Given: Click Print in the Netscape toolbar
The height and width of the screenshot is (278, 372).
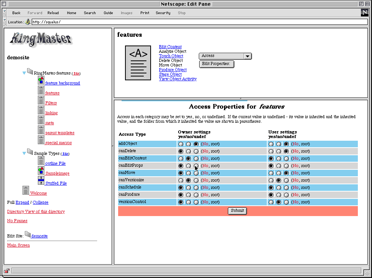Looking at the screenshot, I should tap(145, 13).
